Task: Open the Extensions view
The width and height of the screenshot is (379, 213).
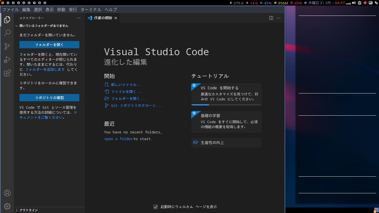Action: (7, 73)
